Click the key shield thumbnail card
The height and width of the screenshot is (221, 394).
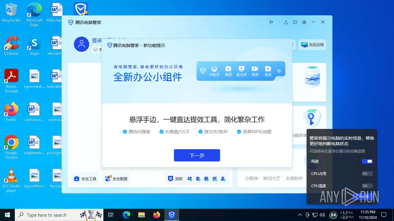[x=312, y=119]
